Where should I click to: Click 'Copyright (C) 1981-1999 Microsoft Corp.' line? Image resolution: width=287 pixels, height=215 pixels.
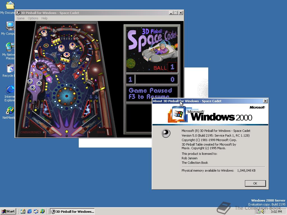(x=209, y=140)
